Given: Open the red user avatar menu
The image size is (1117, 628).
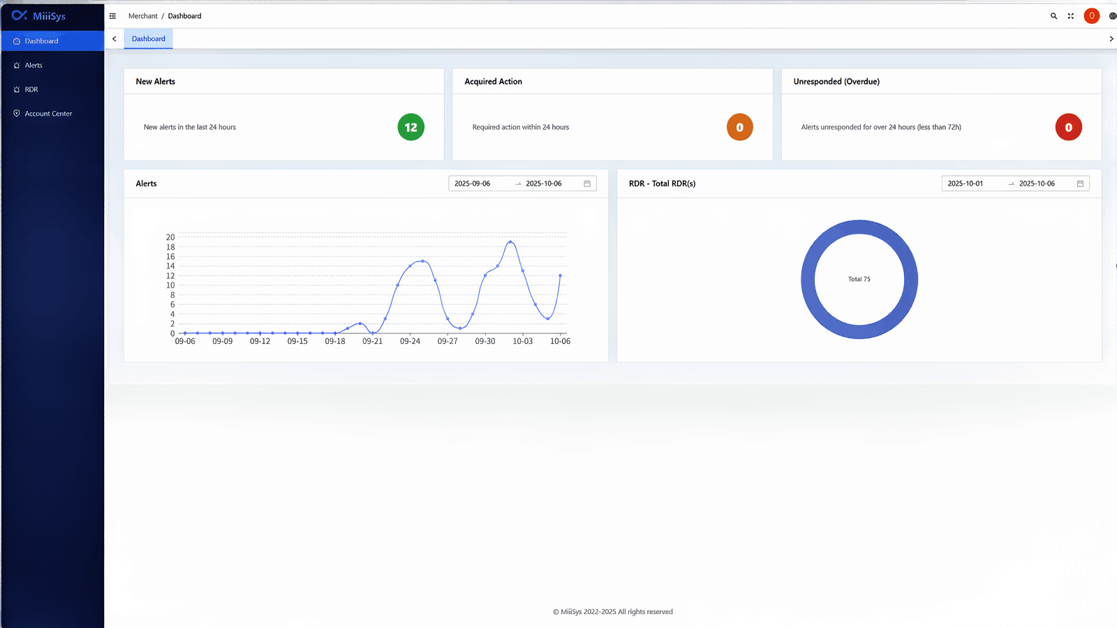Looking at the screenshot, I should pos(1092,16).
